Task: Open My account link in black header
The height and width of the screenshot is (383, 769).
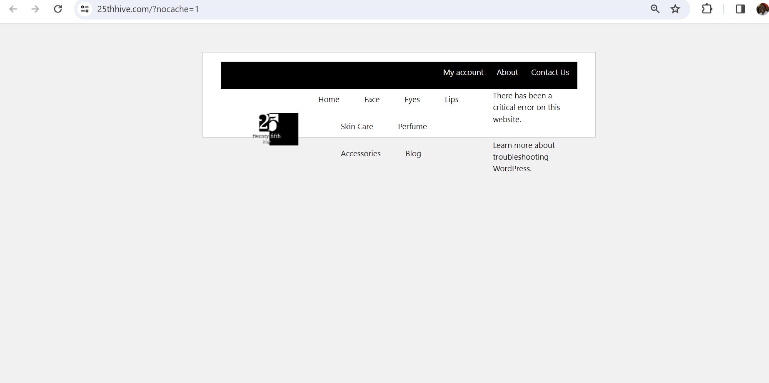Action: coord(463,73)
